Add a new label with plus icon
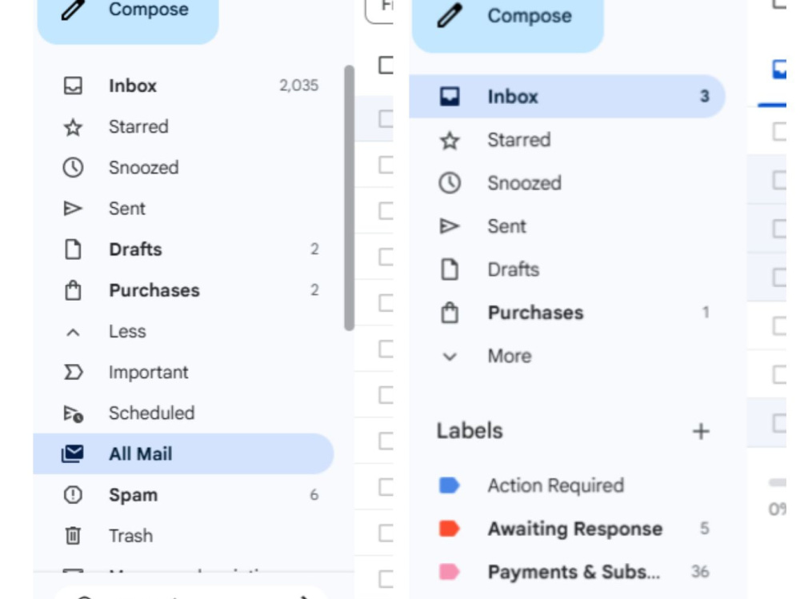 [701, 431]
